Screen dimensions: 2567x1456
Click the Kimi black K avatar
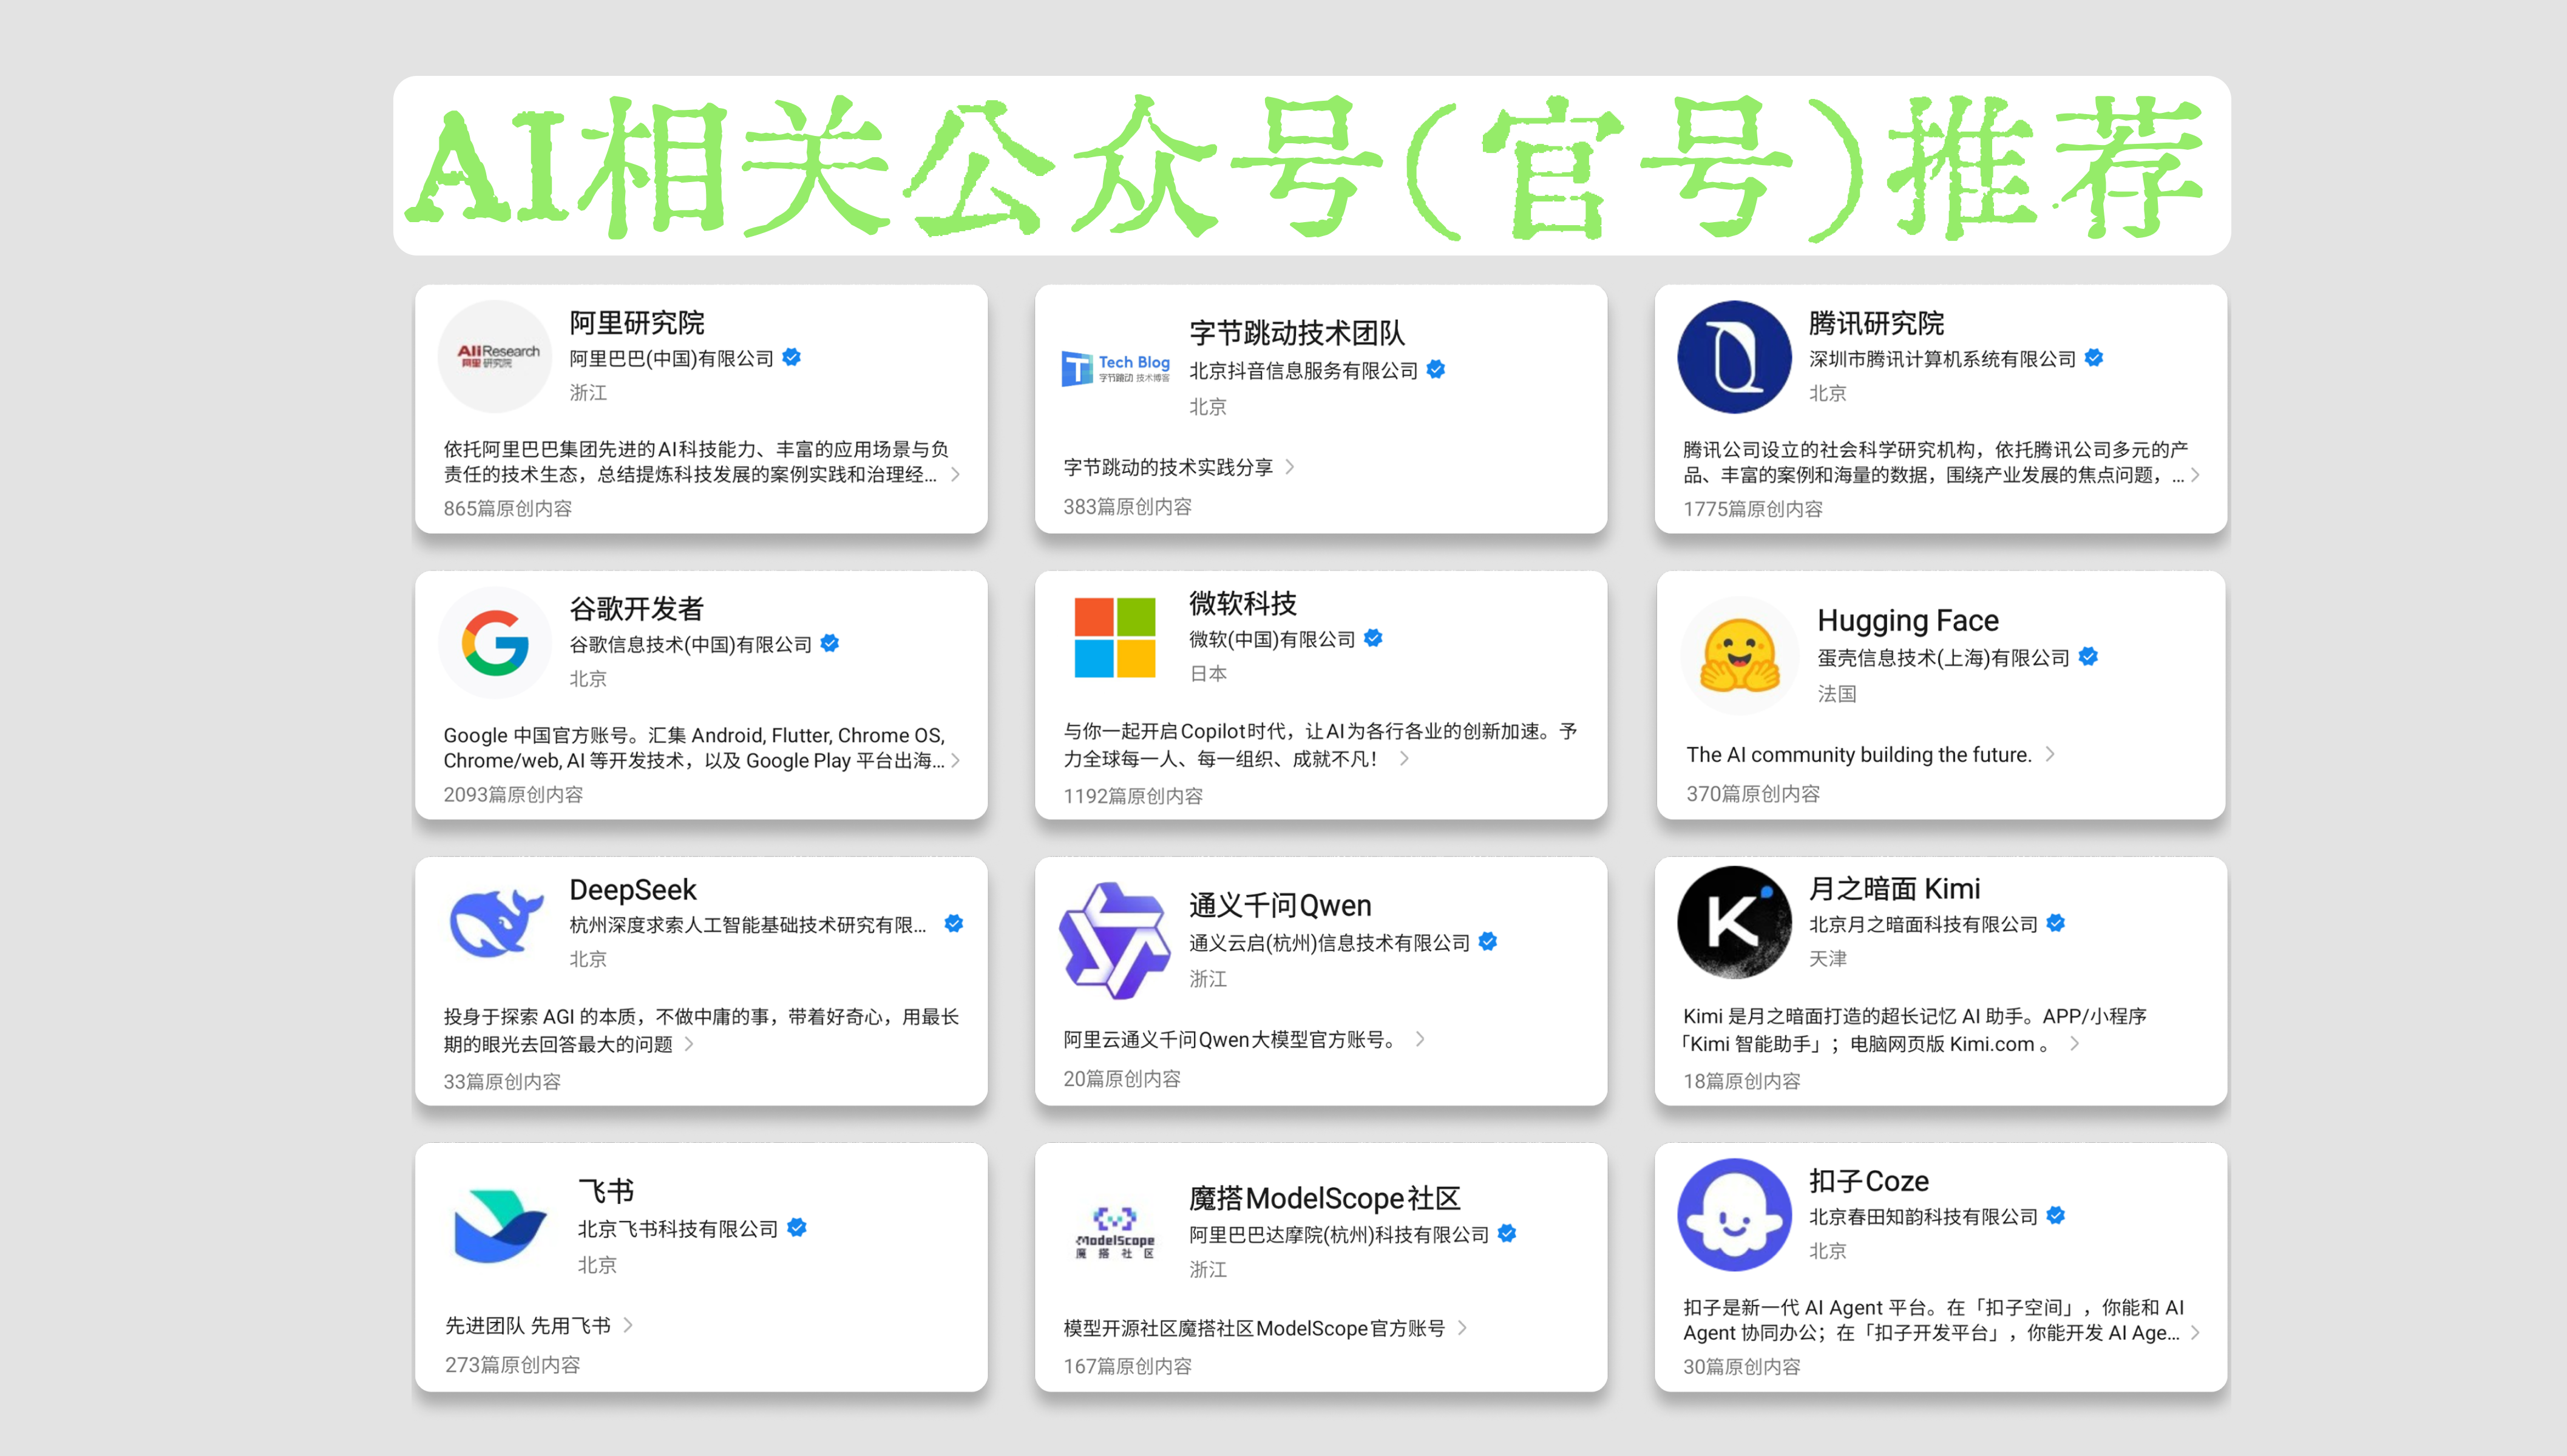[1734, 922]
